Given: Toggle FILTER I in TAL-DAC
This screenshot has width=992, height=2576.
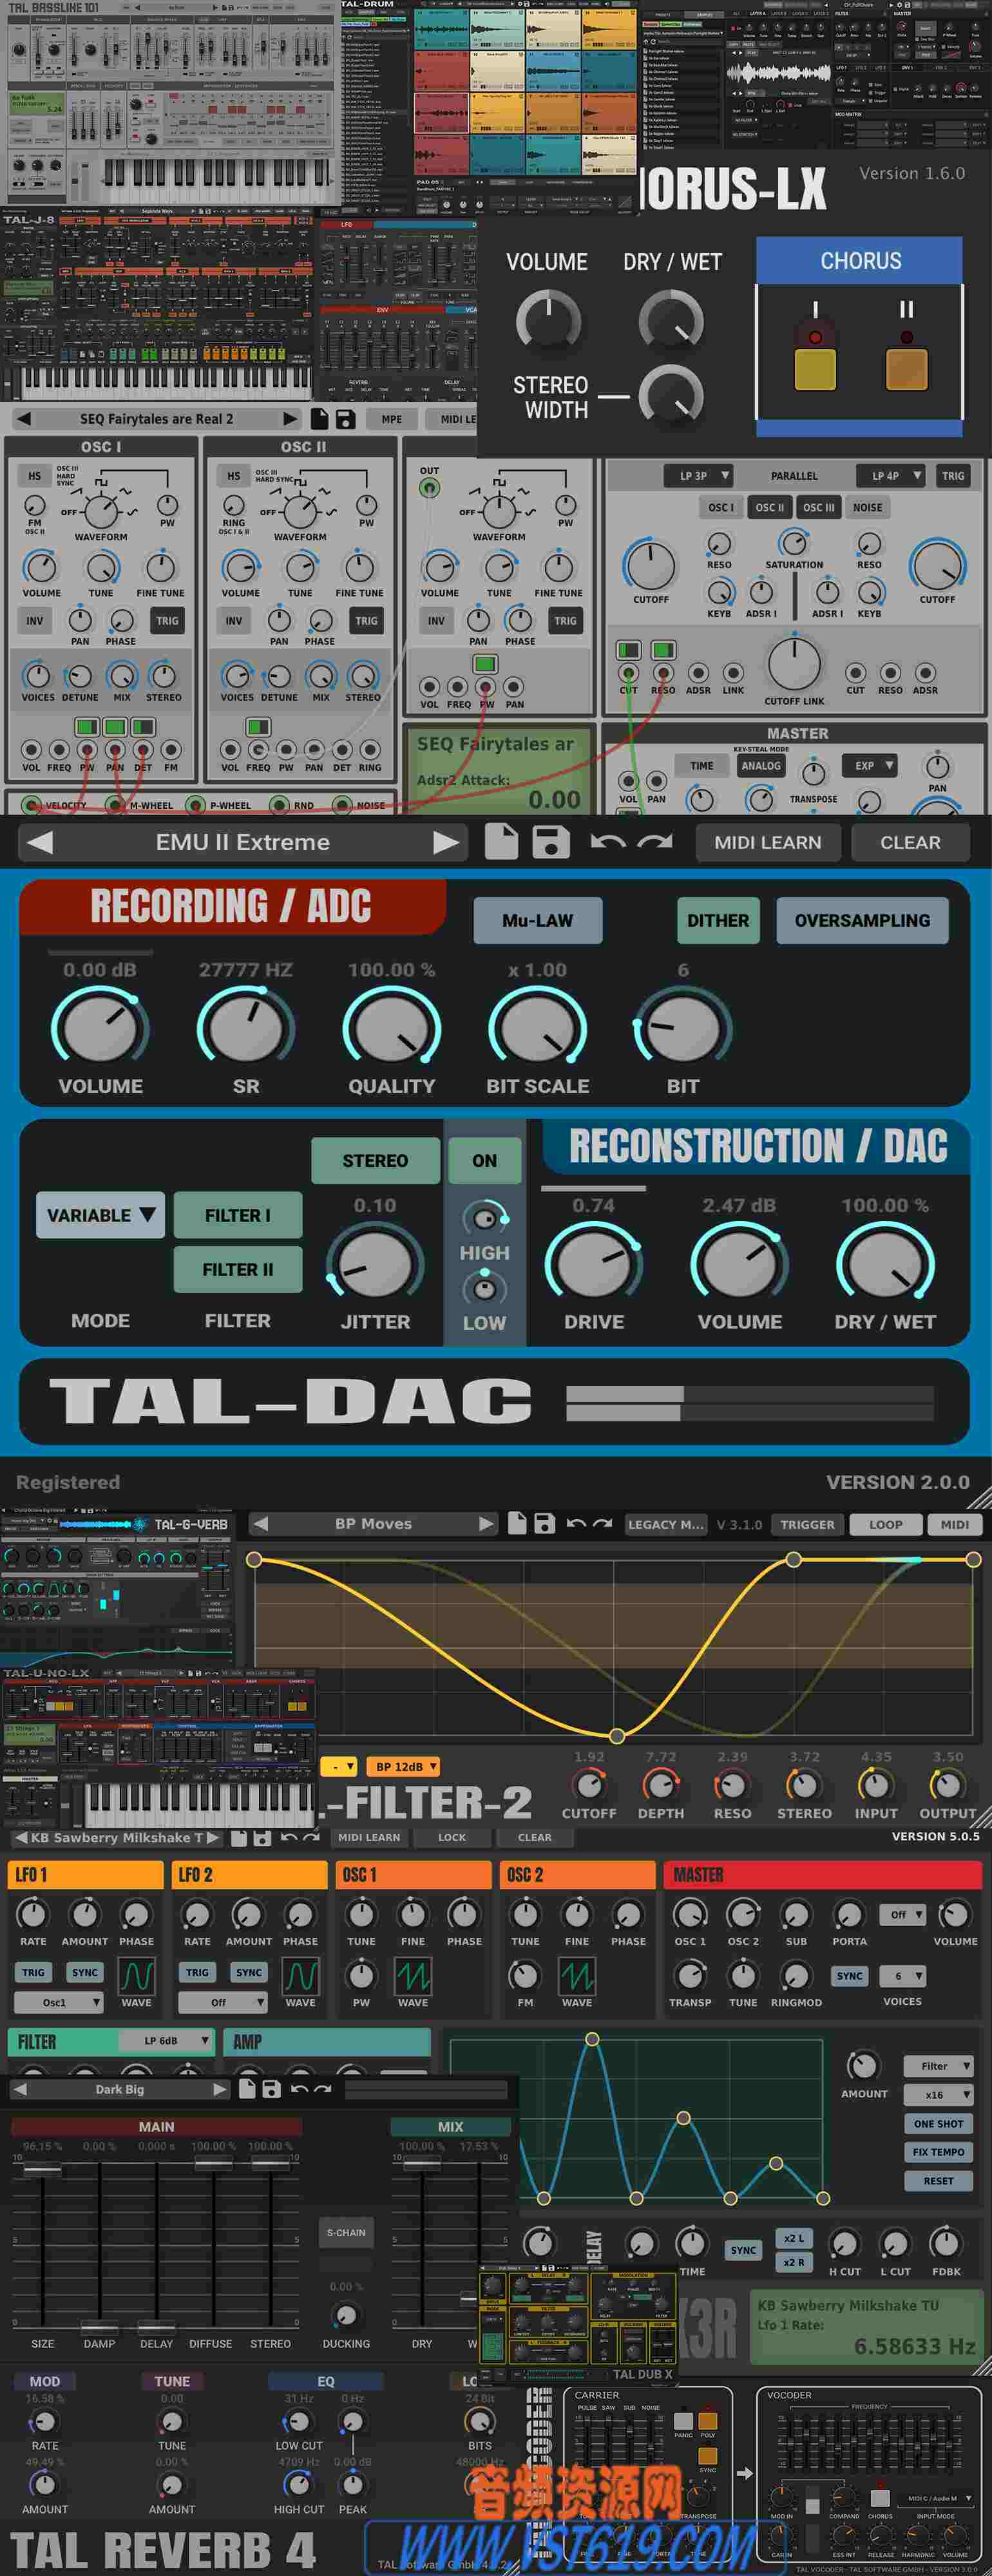Looking at the screenshot, I should pos(238,1215).
